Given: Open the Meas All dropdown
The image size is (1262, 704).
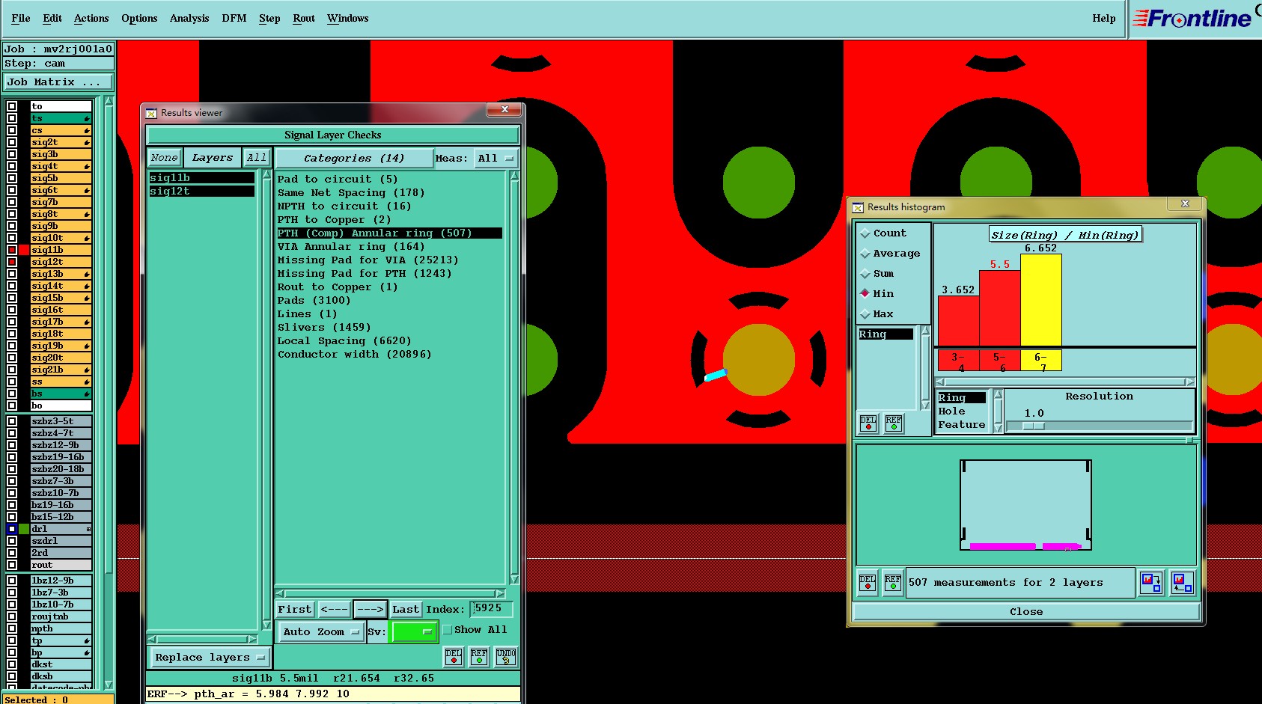Looking at the screenshot, I should point(496,159).
